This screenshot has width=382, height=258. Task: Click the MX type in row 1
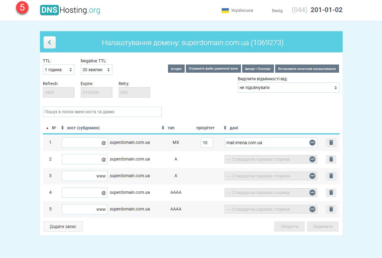point(176,142)
